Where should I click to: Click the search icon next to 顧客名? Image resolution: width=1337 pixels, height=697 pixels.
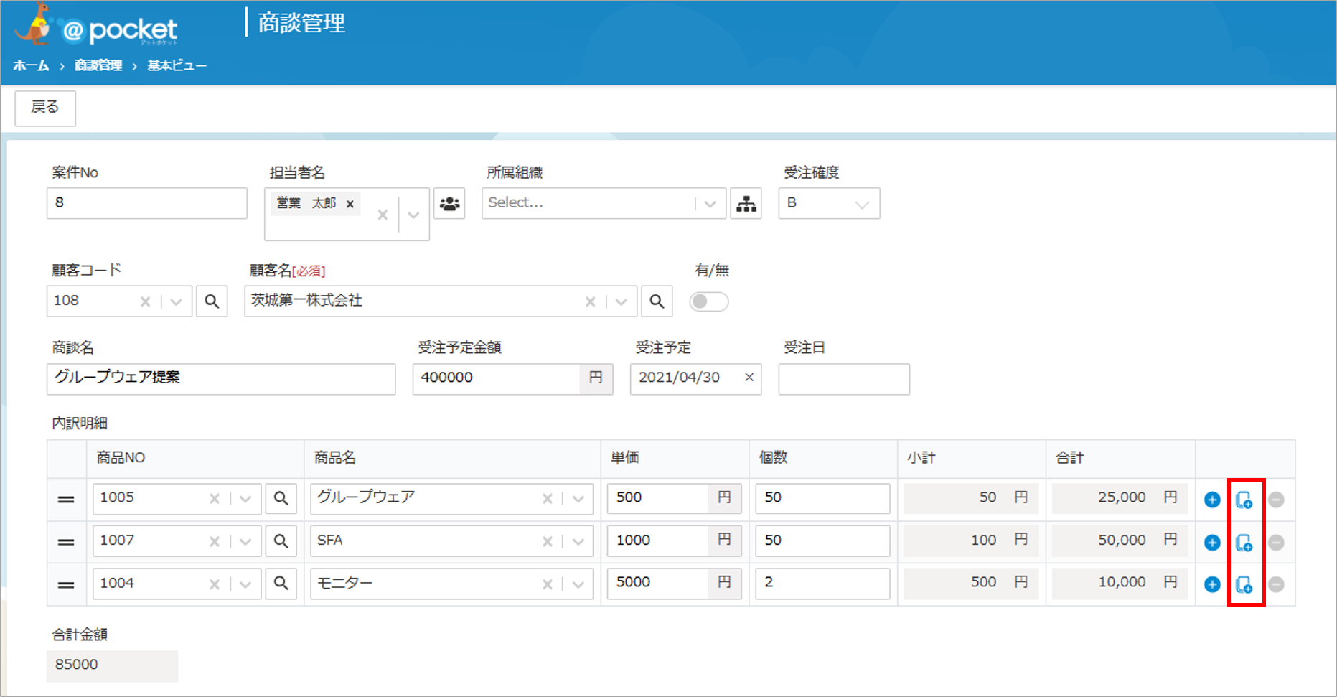coord(657,301)
